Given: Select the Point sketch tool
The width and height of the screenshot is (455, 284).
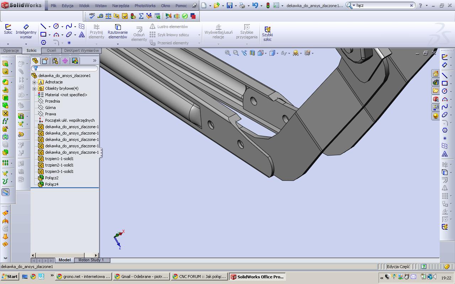Looking at the screenshot, I should tap(69, 43).
